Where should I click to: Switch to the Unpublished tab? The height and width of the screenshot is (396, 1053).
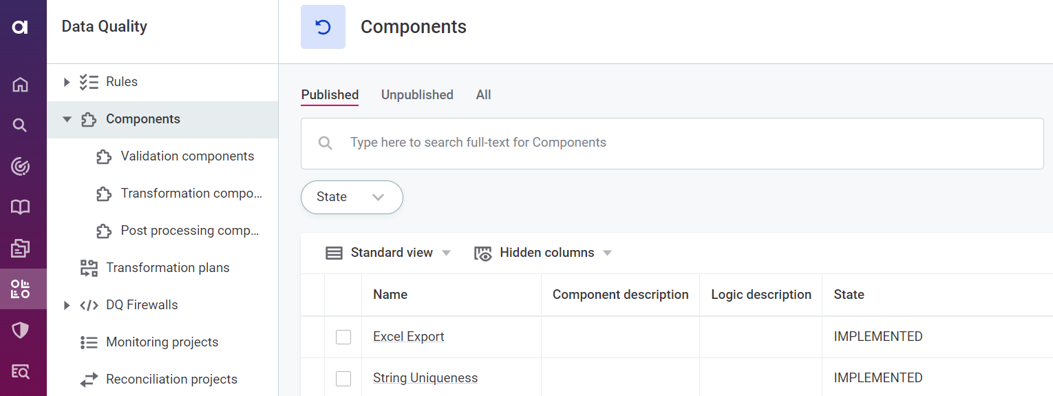pyautogui.click(x=417, y=95)
